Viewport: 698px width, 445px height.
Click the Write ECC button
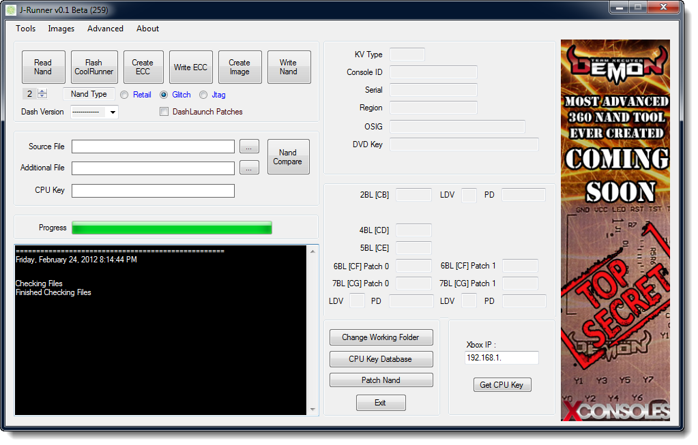point(190,67)
